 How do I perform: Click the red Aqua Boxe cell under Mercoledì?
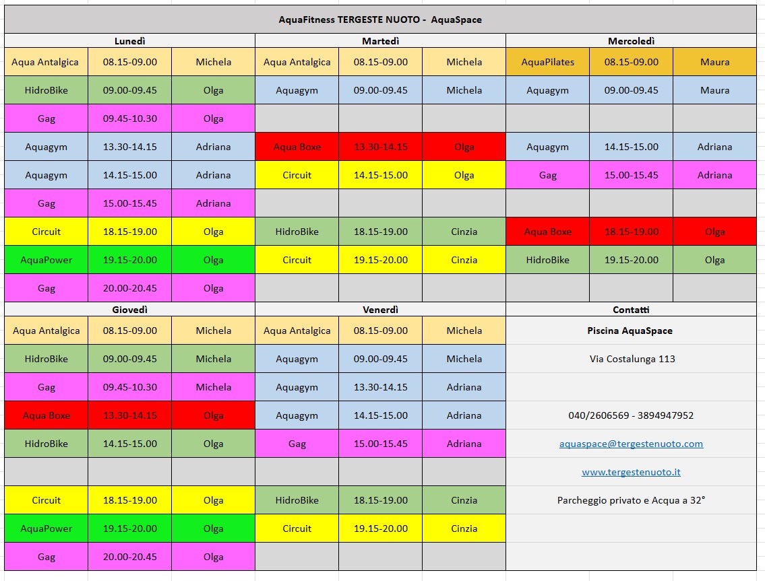tap(547, 232)
